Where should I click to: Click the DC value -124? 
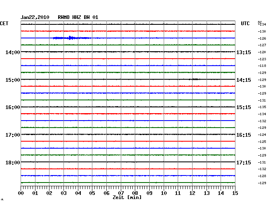pyautogui.click(x=262, y=135)
